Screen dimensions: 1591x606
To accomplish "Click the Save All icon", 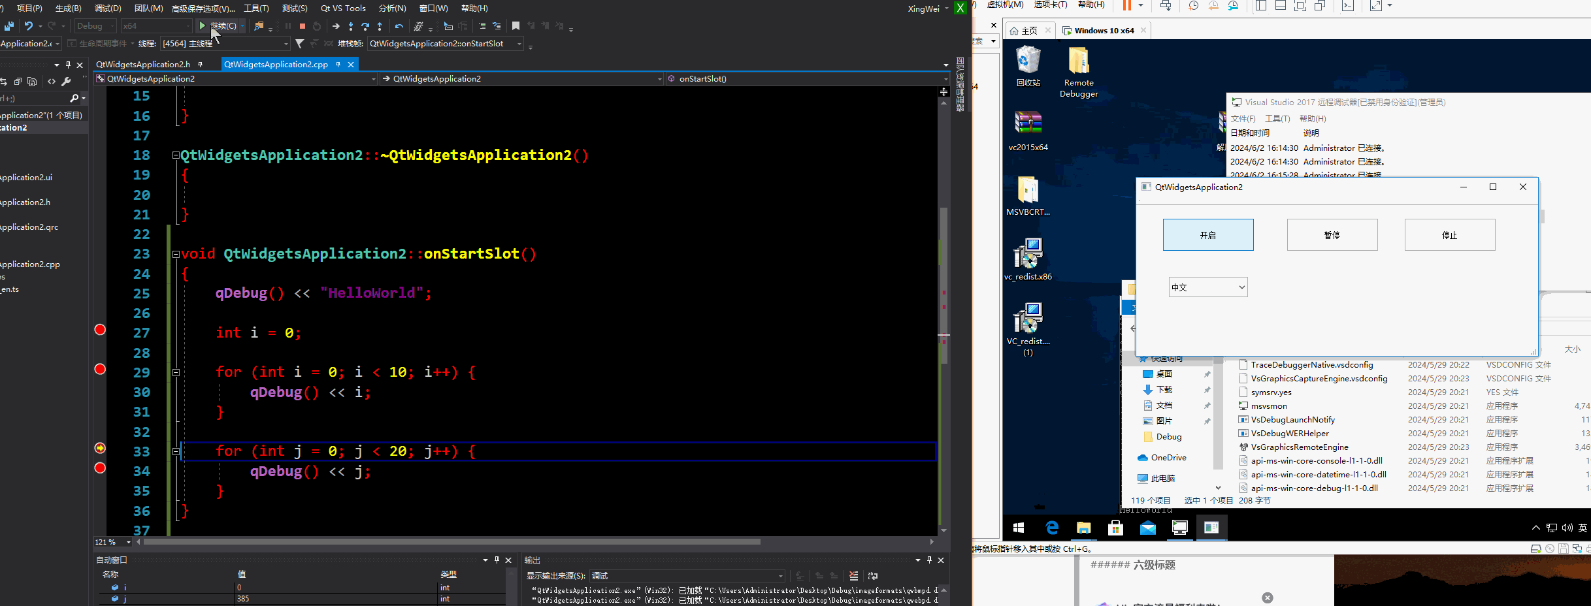I will click(x=9, y=26).
